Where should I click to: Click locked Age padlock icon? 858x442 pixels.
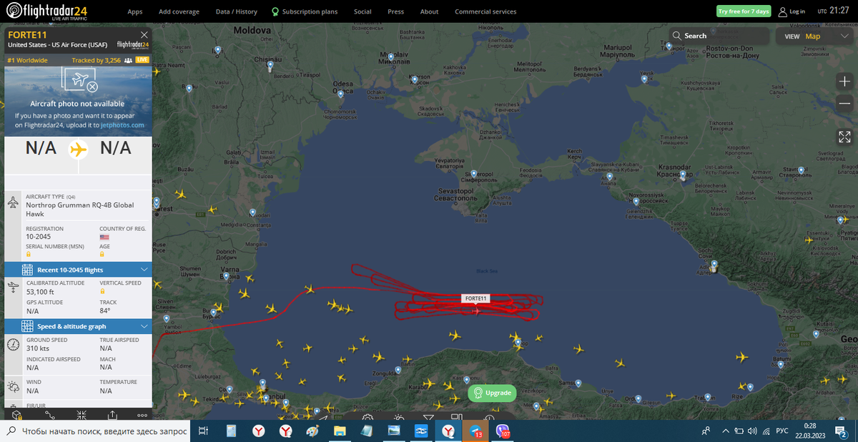click(x=102, y=254)
